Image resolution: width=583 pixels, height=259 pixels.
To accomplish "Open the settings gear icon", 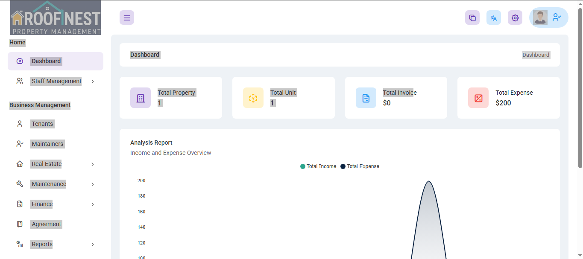I will [515, 17].
